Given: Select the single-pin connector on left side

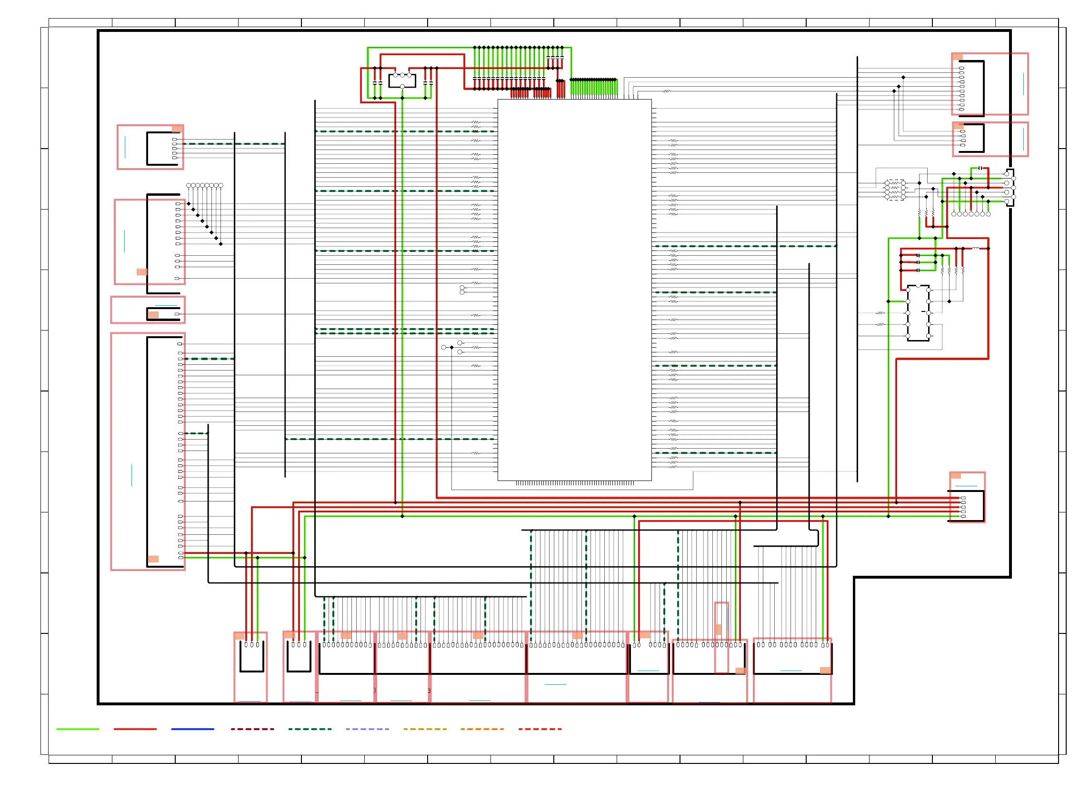Looking at the screenshot, I should click(164, 314).
